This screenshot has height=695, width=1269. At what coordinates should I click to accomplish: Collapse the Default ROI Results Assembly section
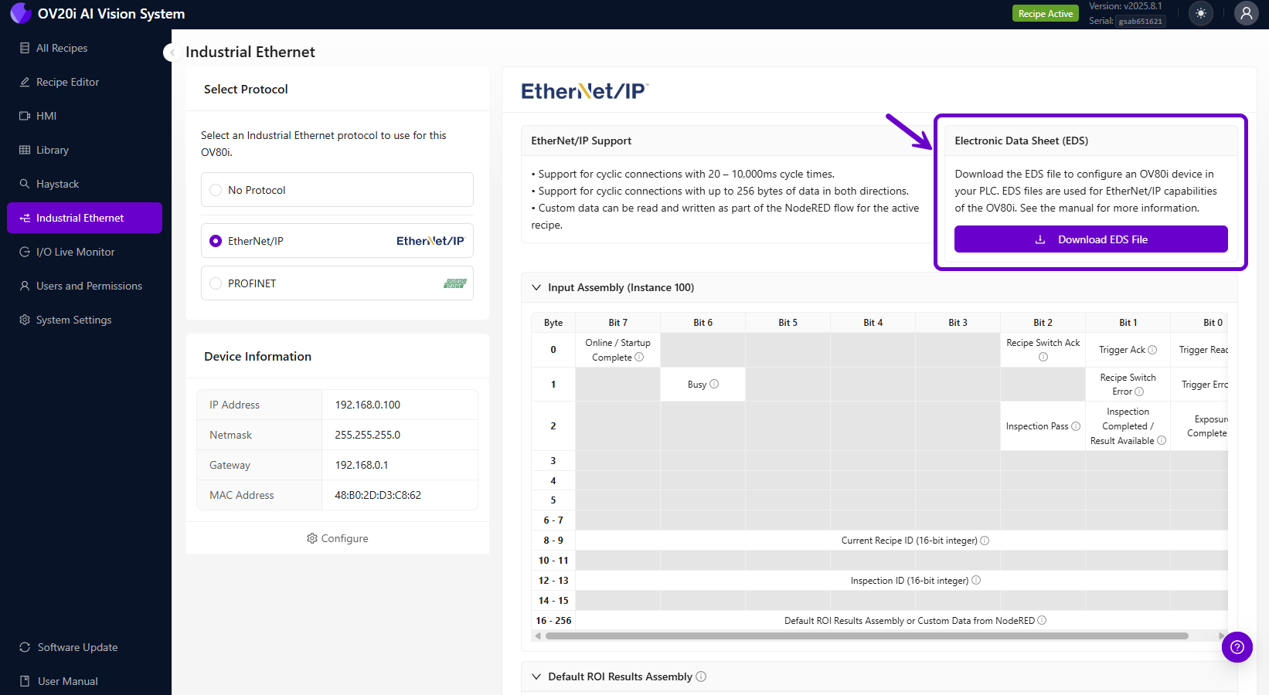(536, 676)
